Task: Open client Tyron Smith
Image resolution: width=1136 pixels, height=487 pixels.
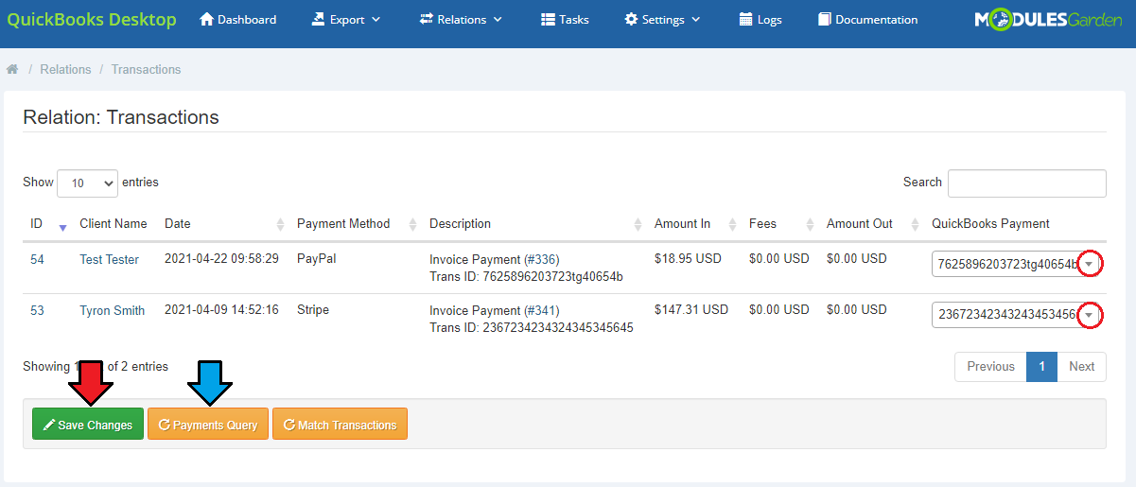Action: 113,310
